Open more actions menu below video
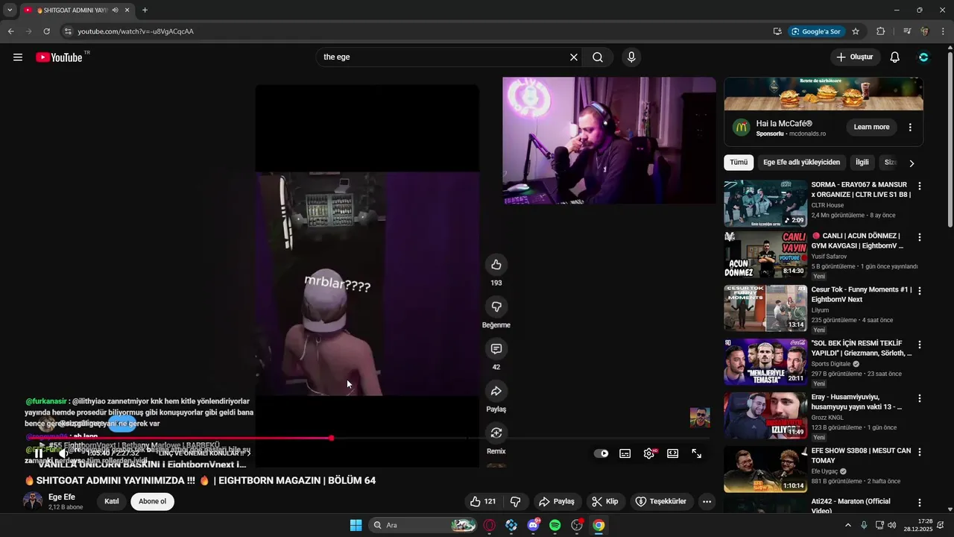This screenshot has height=537, width=954. tap(707, 502)
